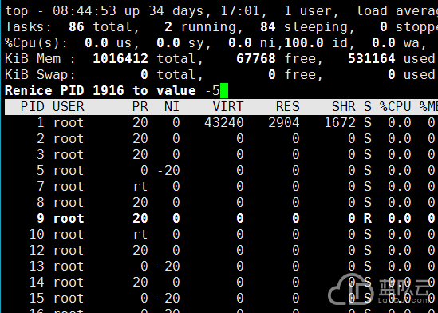
Task: Click the time 08:44:53 in the top line
Action: pyautogui.click(x=85, y=11)
